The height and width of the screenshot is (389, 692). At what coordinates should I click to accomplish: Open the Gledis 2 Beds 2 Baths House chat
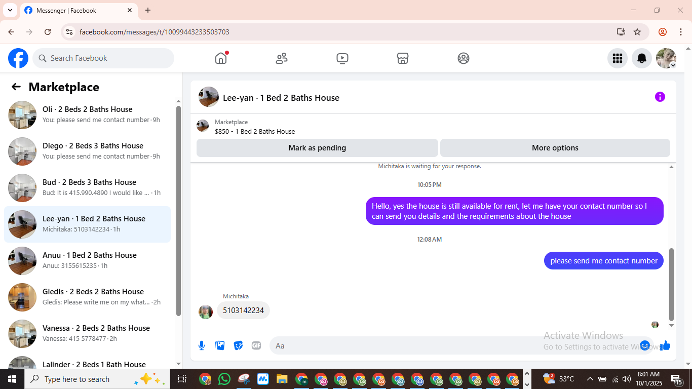tap(87, 297)
